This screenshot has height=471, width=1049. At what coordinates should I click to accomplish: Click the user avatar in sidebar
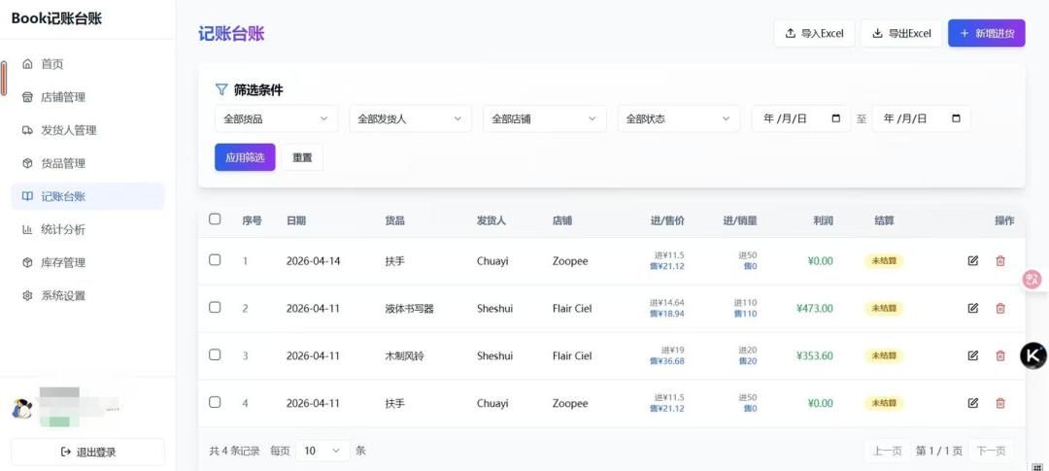[x=21, y=408]
